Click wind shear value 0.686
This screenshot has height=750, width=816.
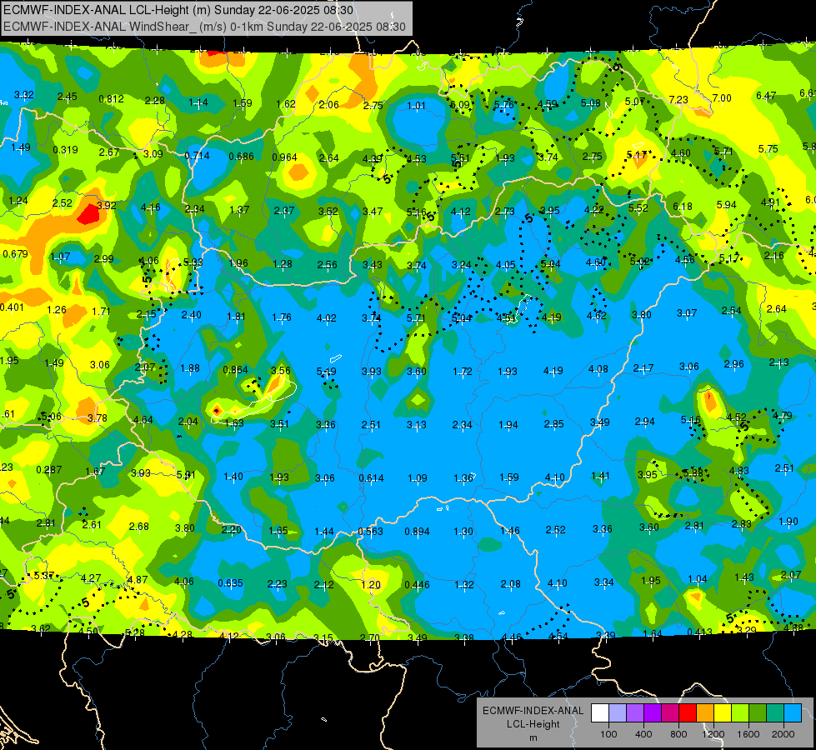pyautogui.click(x=242, y=156)
